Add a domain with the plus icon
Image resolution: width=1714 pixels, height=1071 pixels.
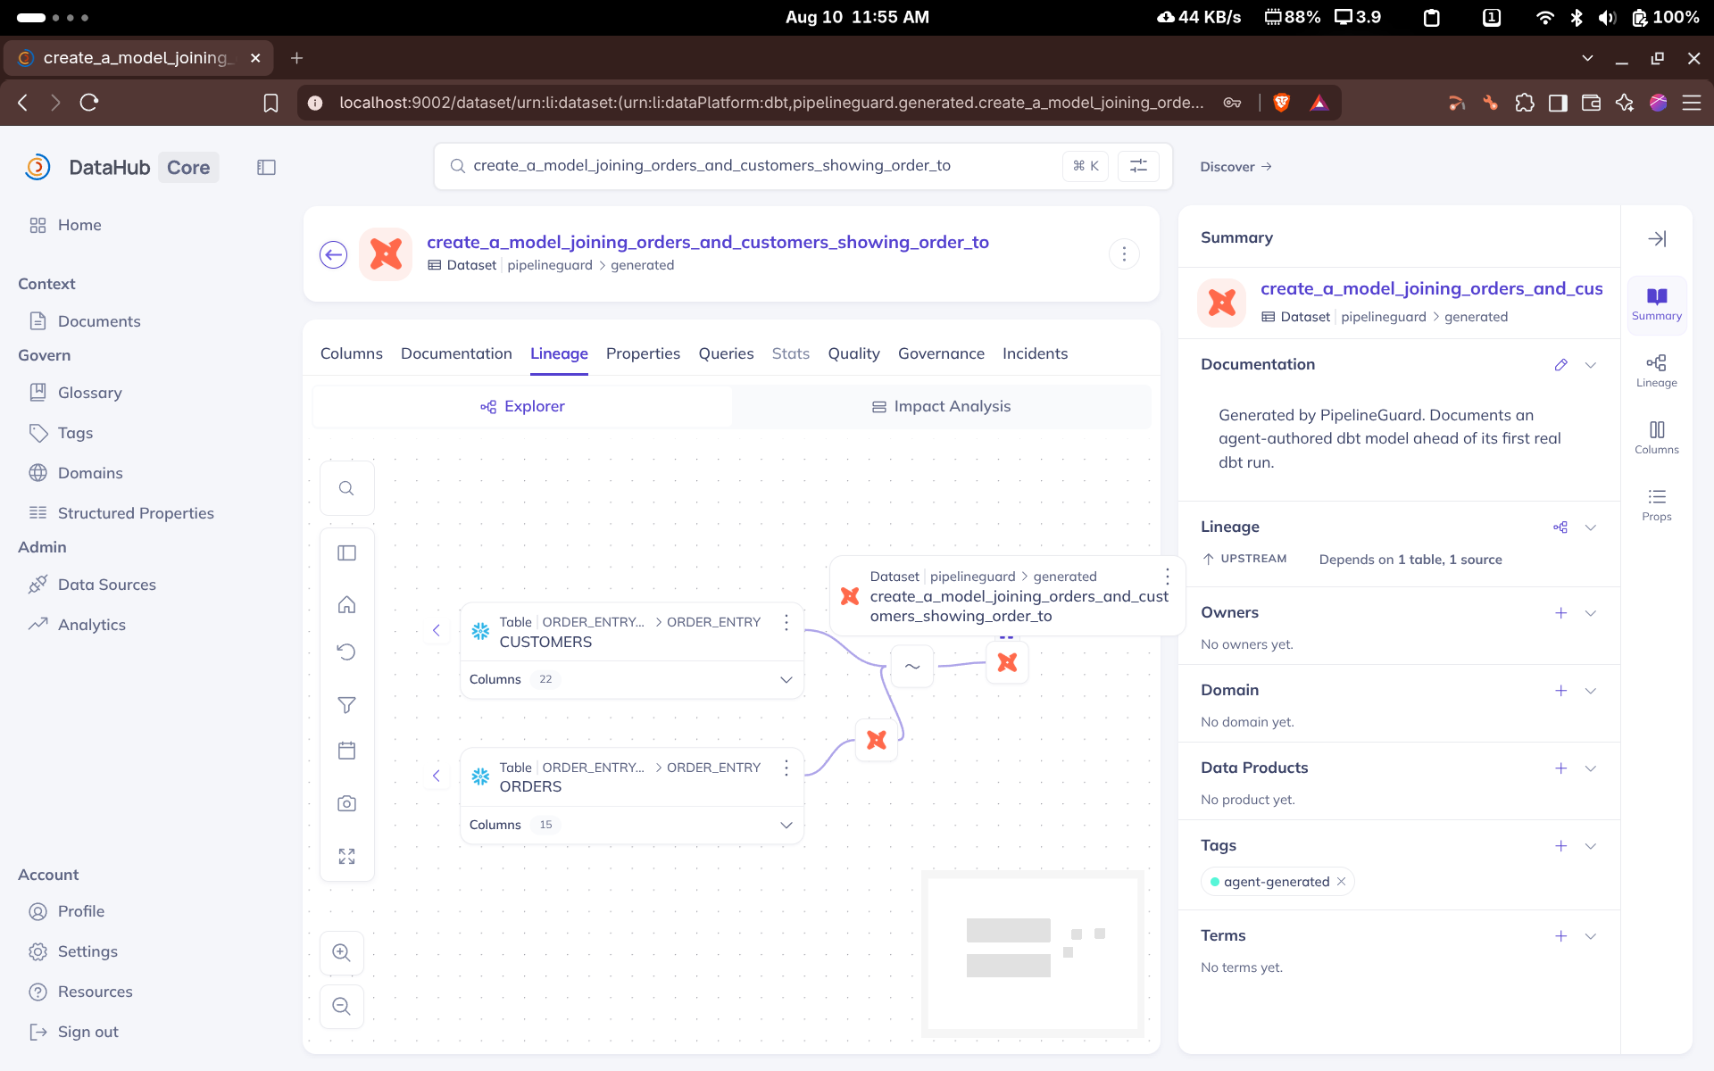(1560, 691)
